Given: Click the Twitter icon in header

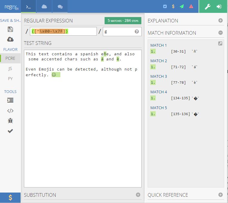Looking at the screenshot, I should [x=165, y=6].
